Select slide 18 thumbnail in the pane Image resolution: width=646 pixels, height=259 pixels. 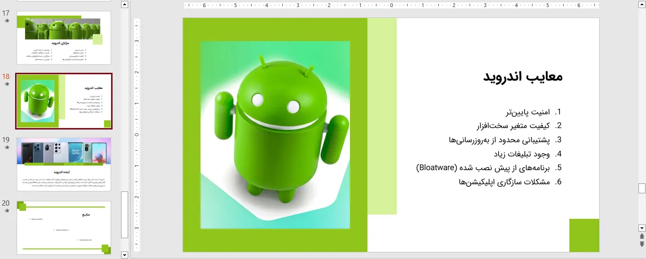click(x=64, y=101)
